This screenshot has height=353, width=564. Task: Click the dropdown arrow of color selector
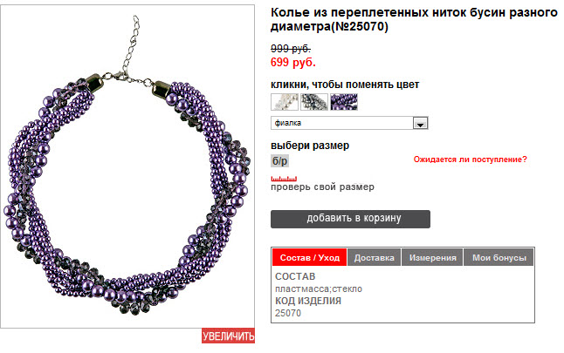point(420,123)
